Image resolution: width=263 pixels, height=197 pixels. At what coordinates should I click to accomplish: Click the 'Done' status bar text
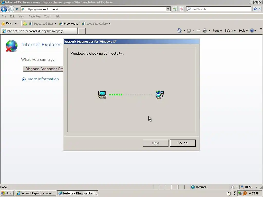point(4,187)
